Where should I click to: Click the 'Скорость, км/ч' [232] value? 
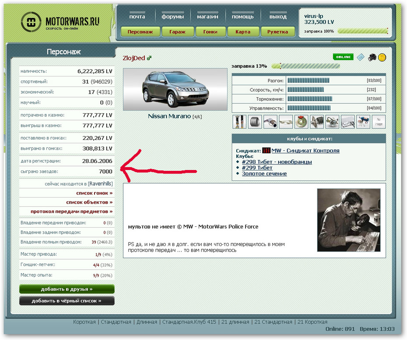[371, 90]
